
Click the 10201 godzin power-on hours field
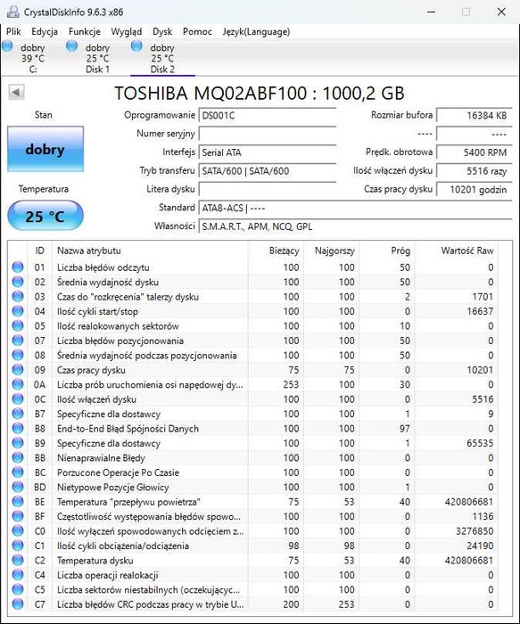(x=475, y=189)
